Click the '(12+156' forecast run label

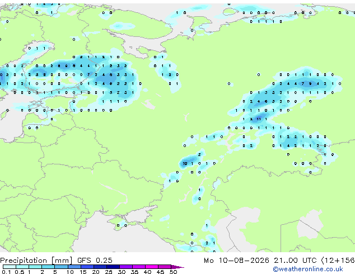[x=338, y=261]
